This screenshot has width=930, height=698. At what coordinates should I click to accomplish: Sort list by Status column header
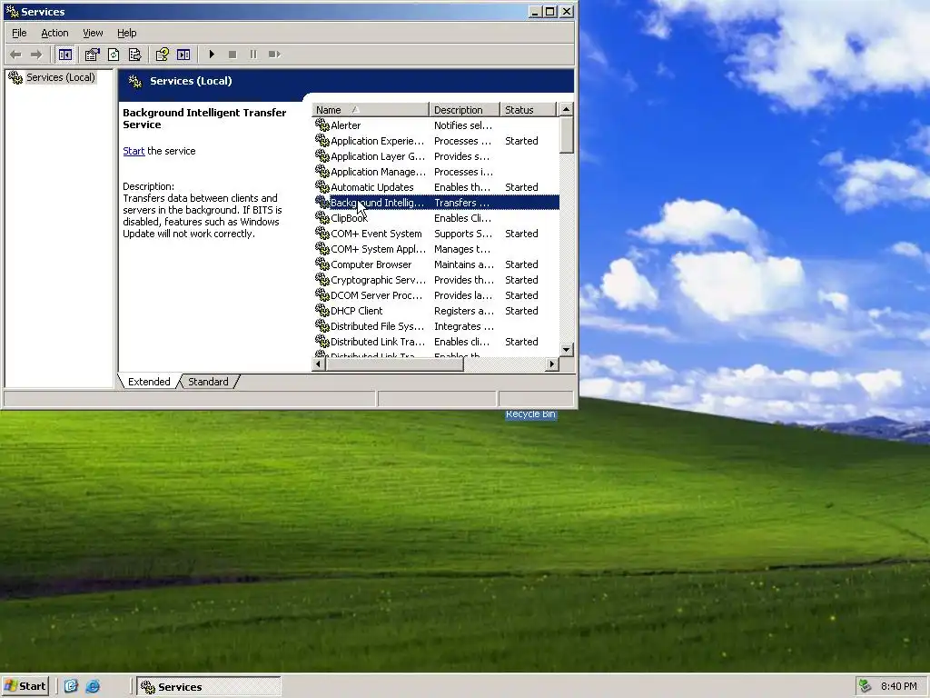coord(528,110)
